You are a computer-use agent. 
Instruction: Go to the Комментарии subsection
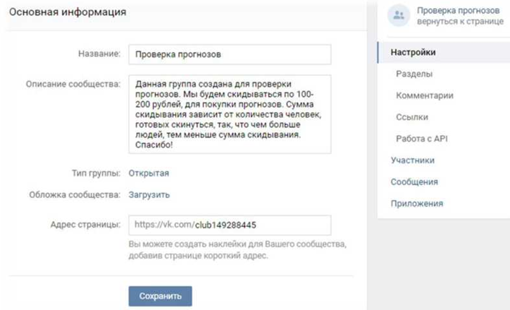click(425, 95)
